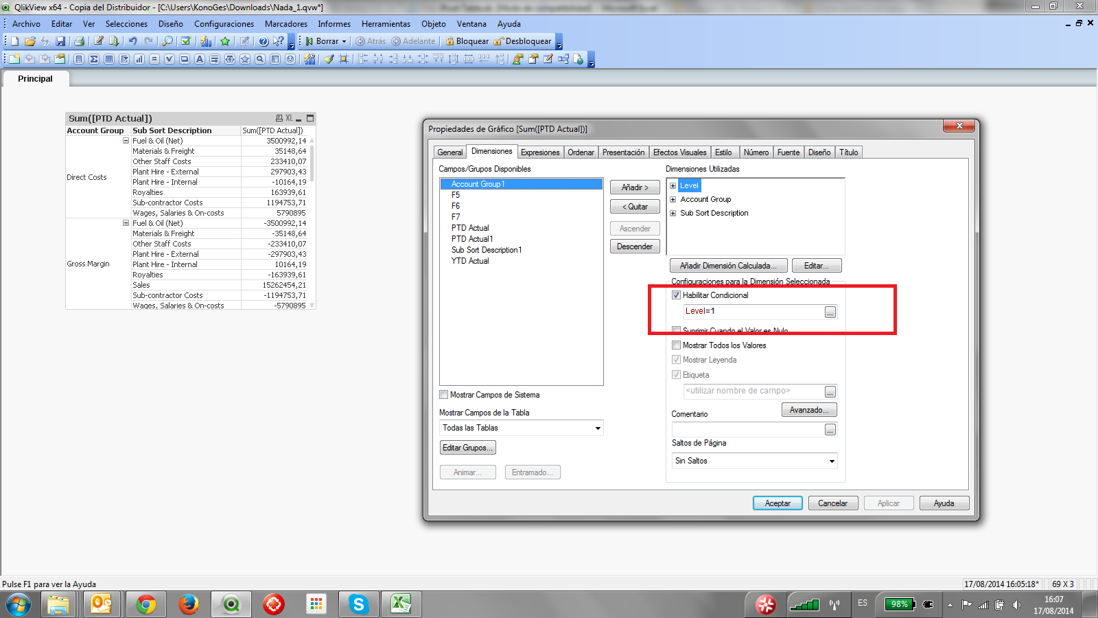
Task: Click the Format Painter brush icon
Action: coord(329,59)
